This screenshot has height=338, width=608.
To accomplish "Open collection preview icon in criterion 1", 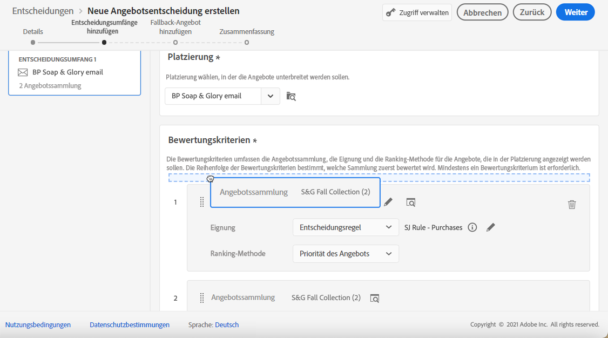I will tap(411, 202).
